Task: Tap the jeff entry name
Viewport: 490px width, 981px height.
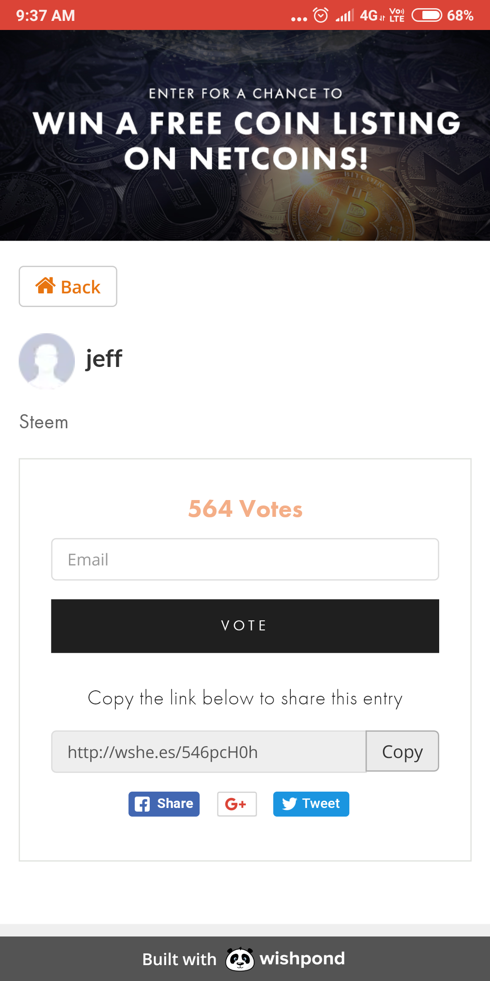Action: (104, 359)
